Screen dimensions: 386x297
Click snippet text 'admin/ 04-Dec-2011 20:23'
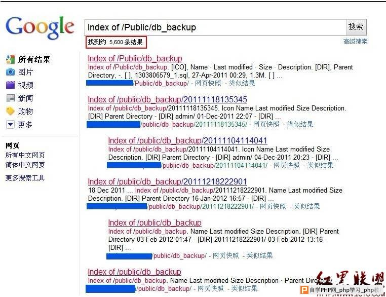click(x=271, y=157)
